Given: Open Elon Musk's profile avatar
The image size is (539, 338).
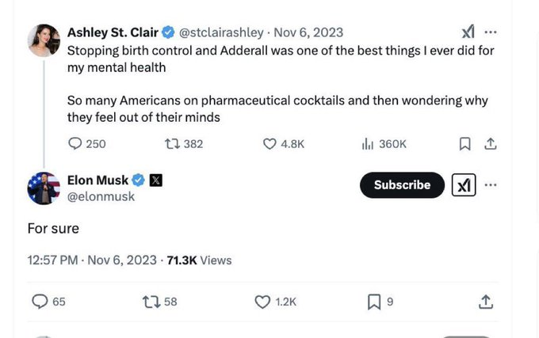Looking at the screenshot, I should [x=44, y=188].
